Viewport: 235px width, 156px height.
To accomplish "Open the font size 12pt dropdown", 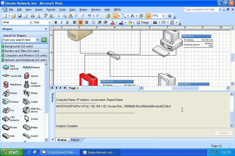I will (x=50, y=22).
